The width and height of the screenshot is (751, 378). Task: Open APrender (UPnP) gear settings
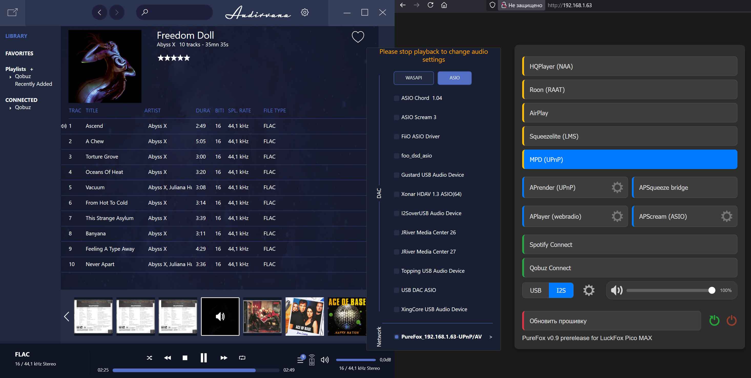point(617,187)
